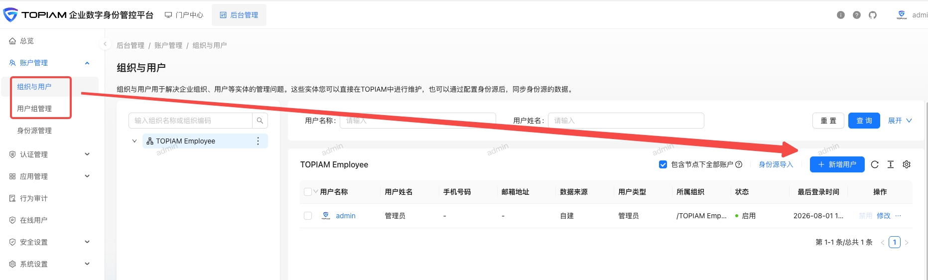Focus the 用户姓名 input field
This screenshot has height=280, width=928.
pos(626,121)
